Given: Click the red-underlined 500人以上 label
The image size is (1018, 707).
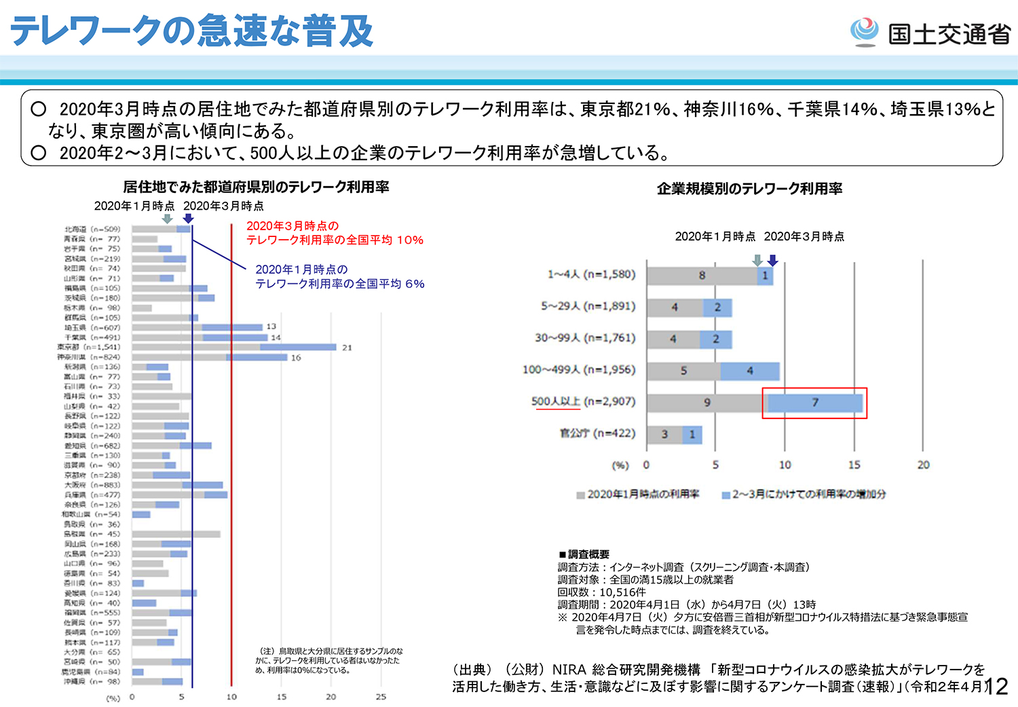Looking at the screenshot, I should click(556, 401).
